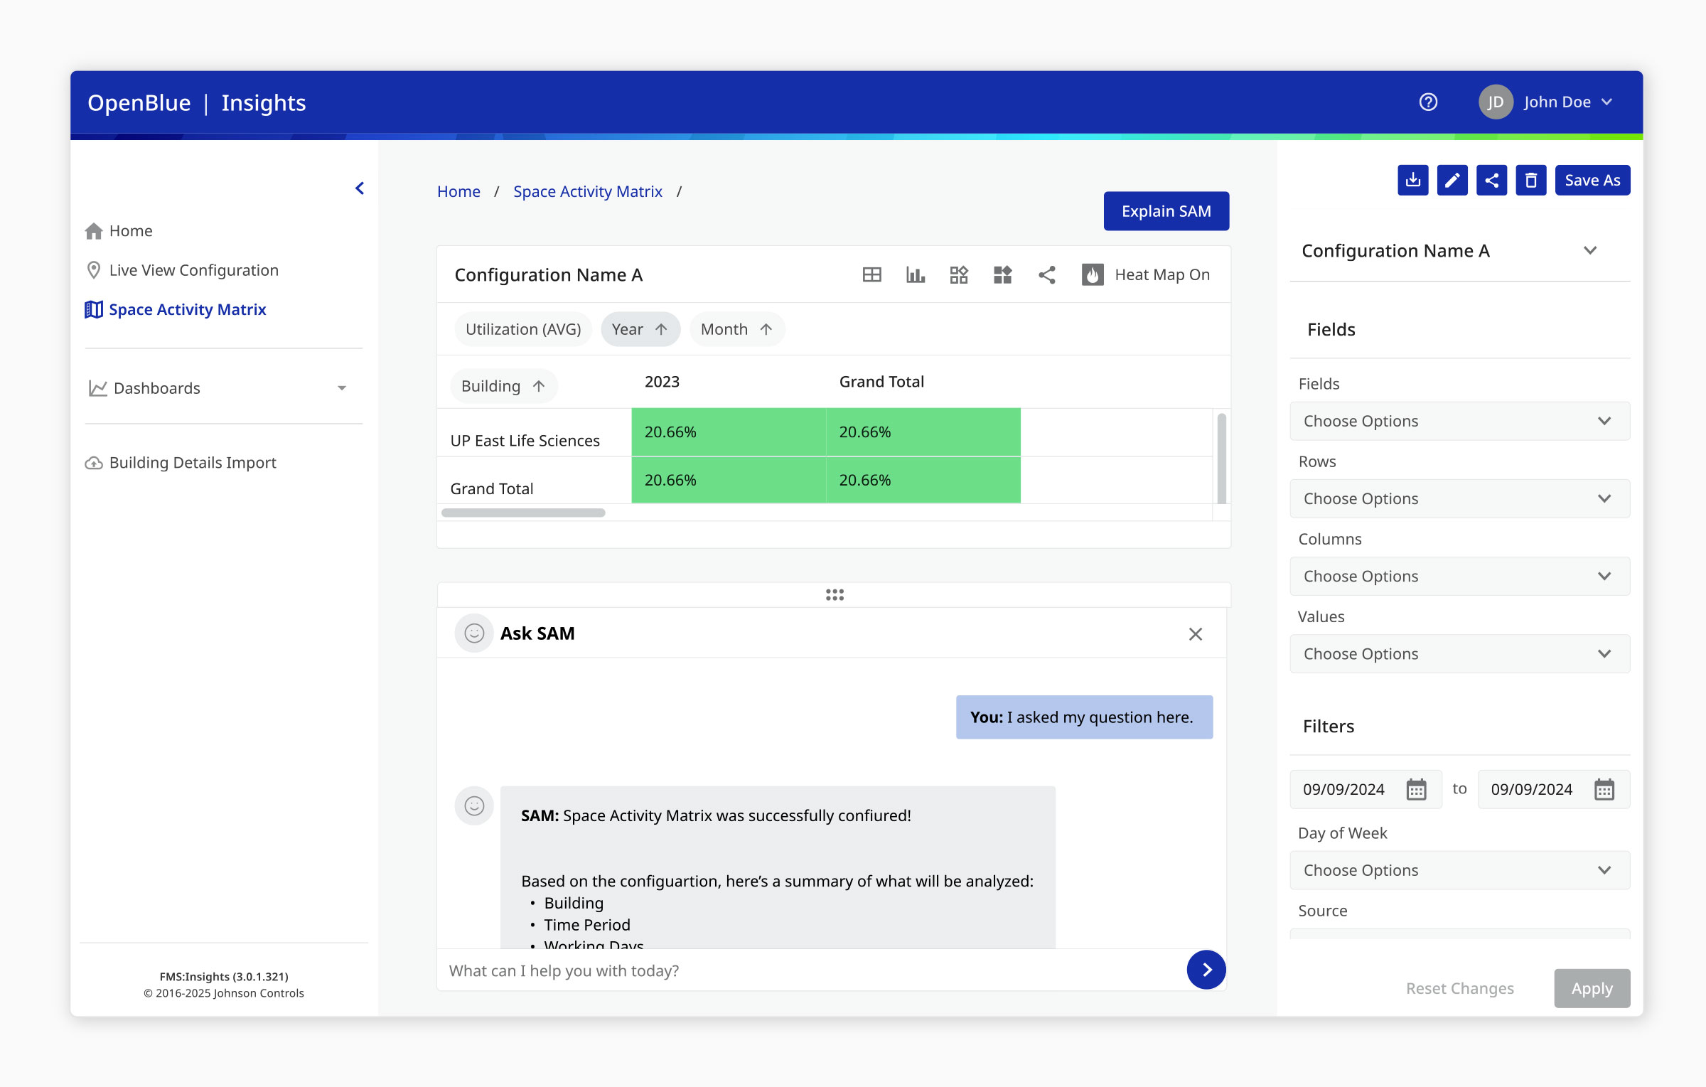The image size is (1706, 1087).
Task: Open Building Details Import
Action: point(180,463)
